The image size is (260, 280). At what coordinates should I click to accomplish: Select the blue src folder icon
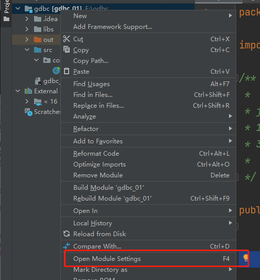38,50
